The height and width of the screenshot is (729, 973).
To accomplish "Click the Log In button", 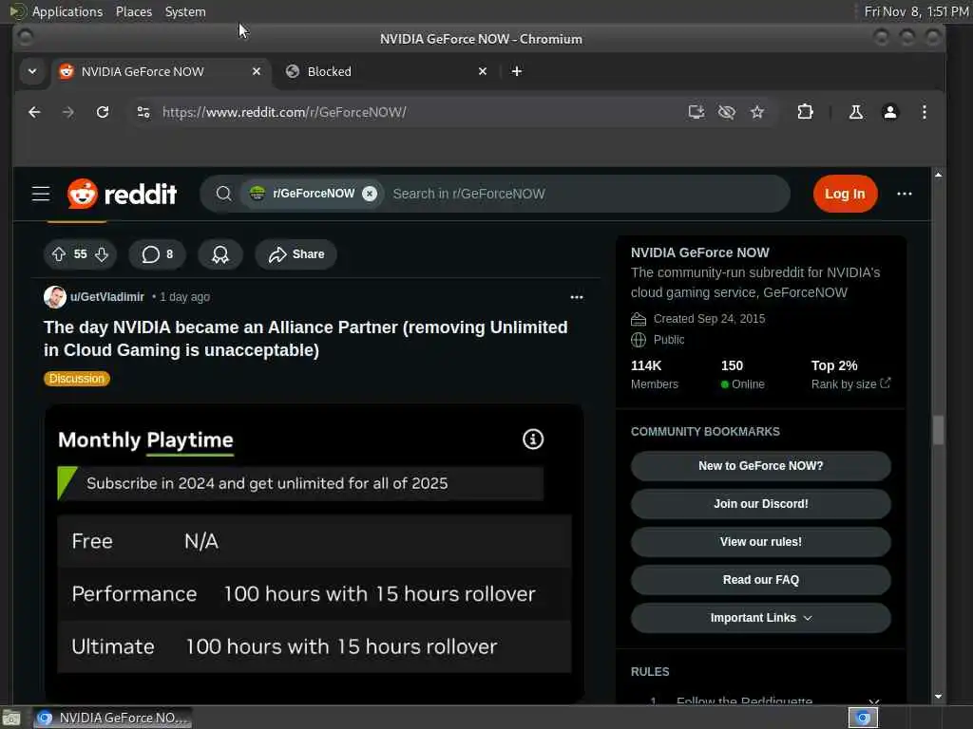I will tap(845, 194).
